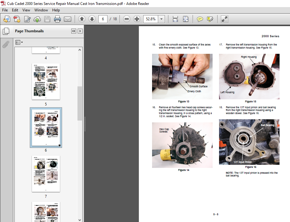Click the '2000 Series' page header text

[x=270, y=36]
